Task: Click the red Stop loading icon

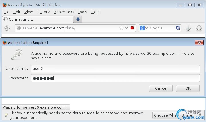Action: click(x=132, y=28)
